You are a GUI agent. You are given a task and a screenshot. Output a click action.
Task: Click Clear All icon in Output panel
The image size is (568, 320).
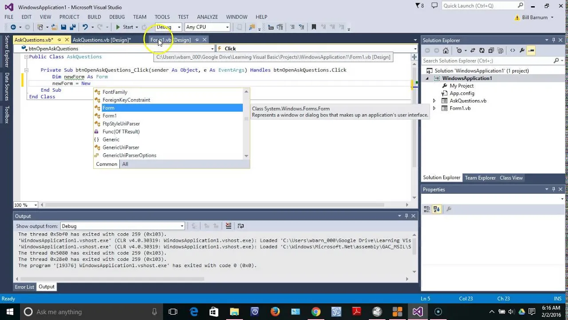[x=229, y=226]
